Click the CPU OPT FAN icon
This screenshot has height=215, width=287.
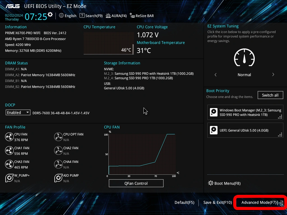[58, 137]
